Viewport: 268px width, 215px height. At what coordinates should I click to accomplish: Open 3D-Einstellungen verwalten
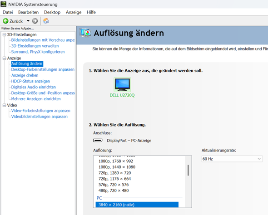(35, 46)
